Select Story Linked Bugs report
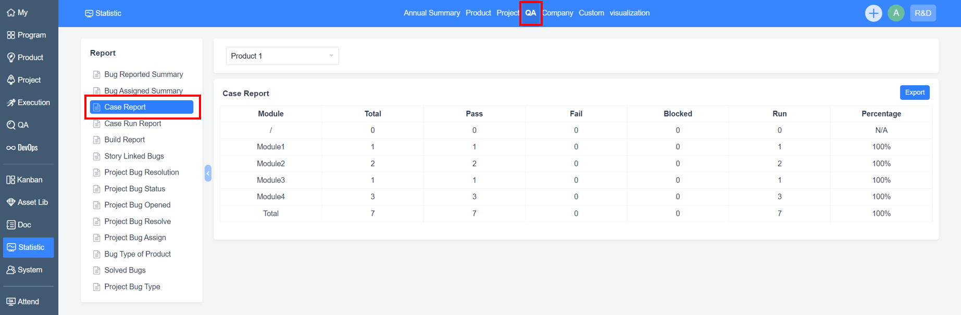The height and width of the screenshot is (315, 961). point(134,156)
